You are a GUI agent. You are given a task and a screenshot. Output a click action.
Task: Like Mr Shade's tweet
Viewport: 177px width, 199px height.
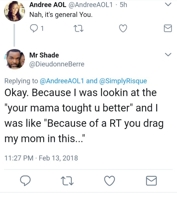[x=110, y=181]
